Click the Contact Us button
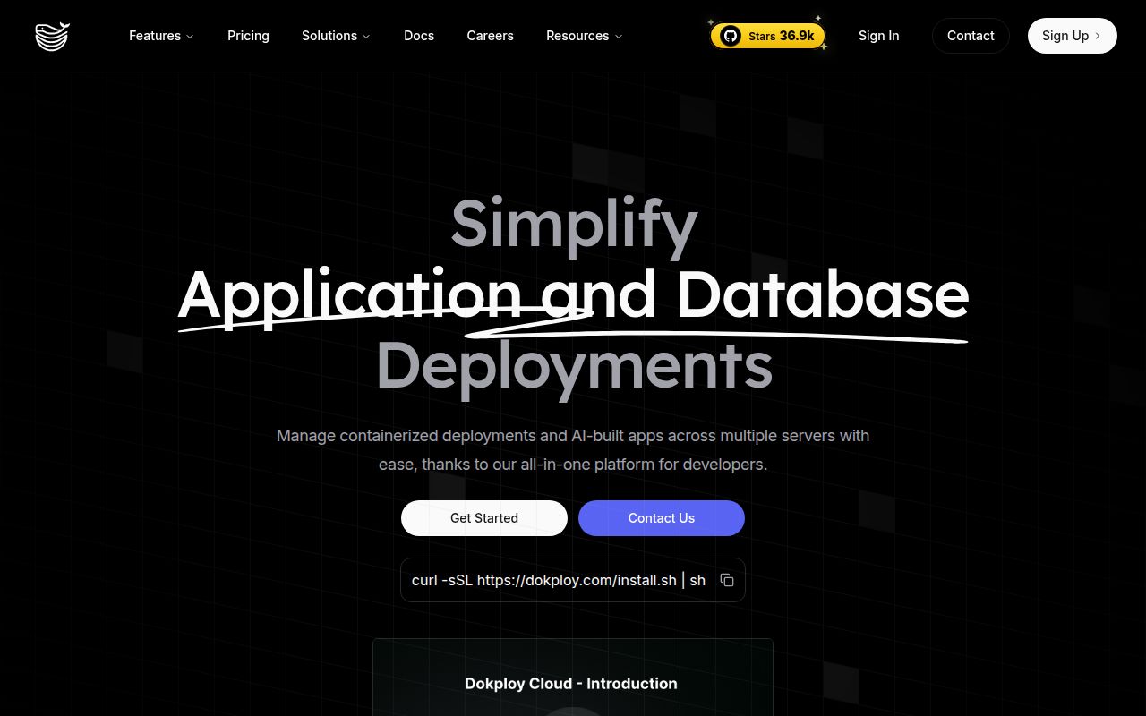Viewport: 1146px width, 716px height. pyautogui.click(x=662, y=518)
